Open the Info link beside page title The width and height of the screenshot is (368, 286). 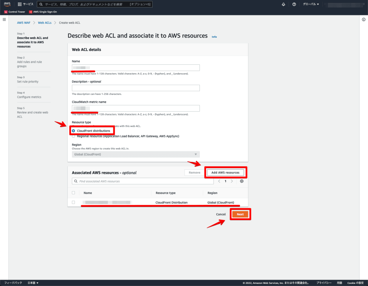pyautogui.click(x=214, y=37)
